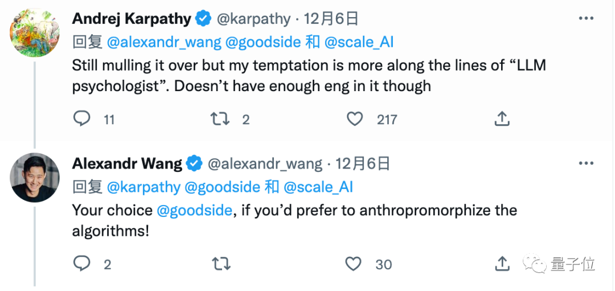Like Andrej Karpathy's tweet
Viewport: 615px width, 291px height.
point(355,119)
